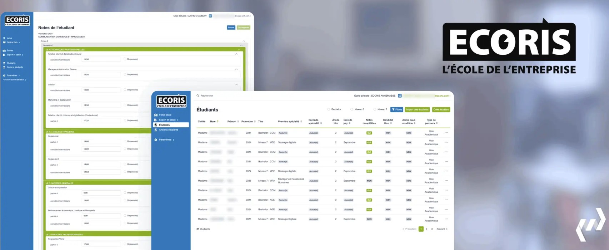The height and width of the screenshot is (250, 609).
Task: Go to page 2 of students list
Action: [x=426, y=229]
